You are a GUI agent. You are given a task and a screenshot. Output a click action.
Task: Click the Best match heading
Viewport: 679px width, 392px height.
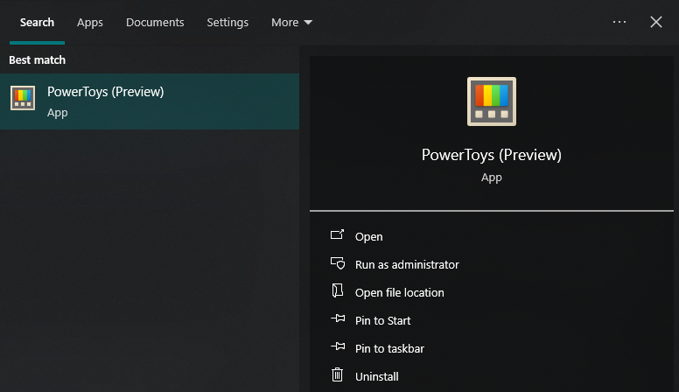point(38,59)
